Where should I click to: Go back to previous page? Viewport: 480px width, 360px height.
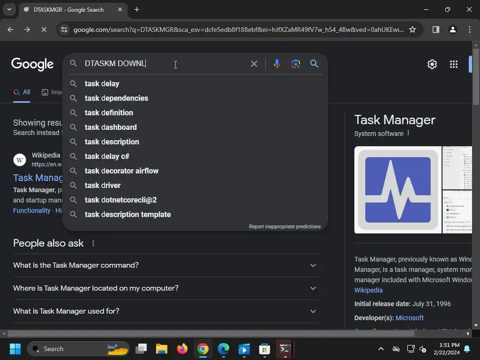coord(10,30)
